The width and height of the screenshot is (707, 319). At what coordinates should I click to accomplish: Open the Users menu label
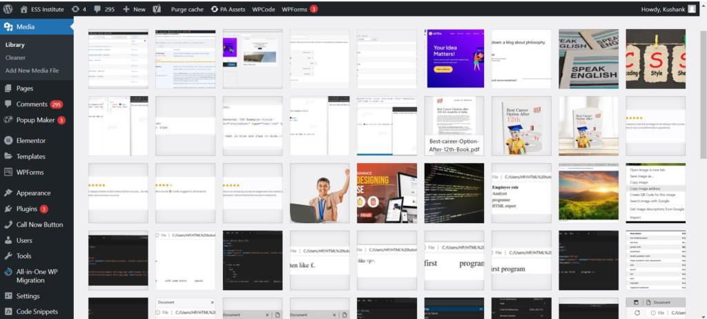coord(24,240)
